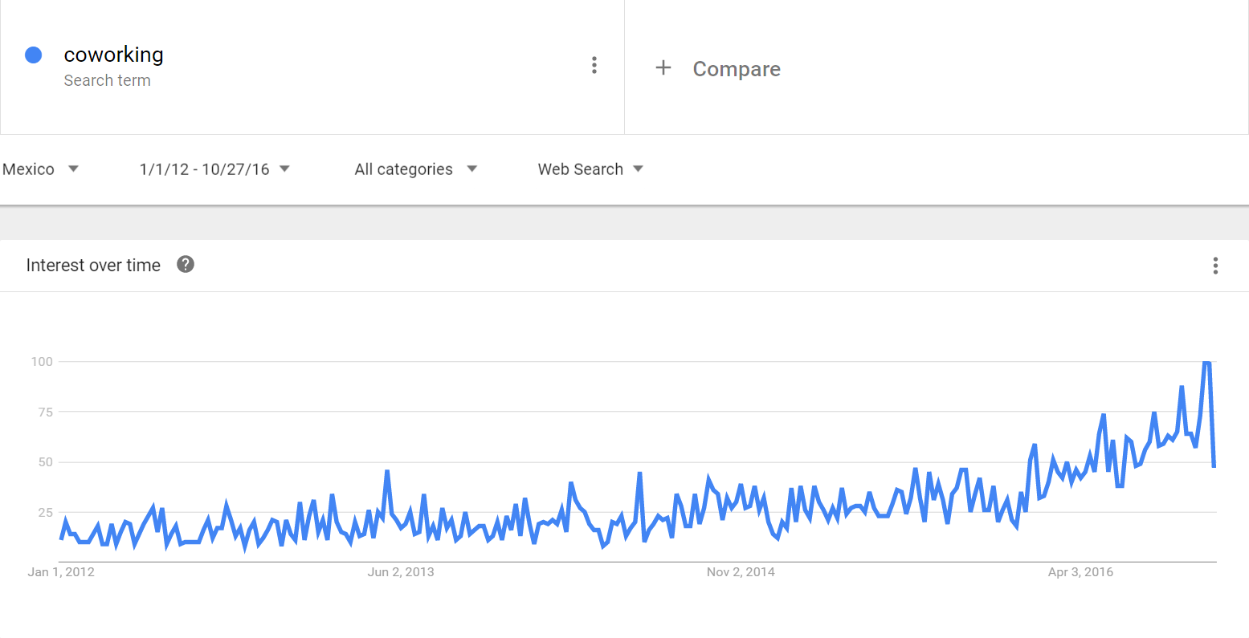
Task: Click the Interest over time heading
Action: [93, 266]
